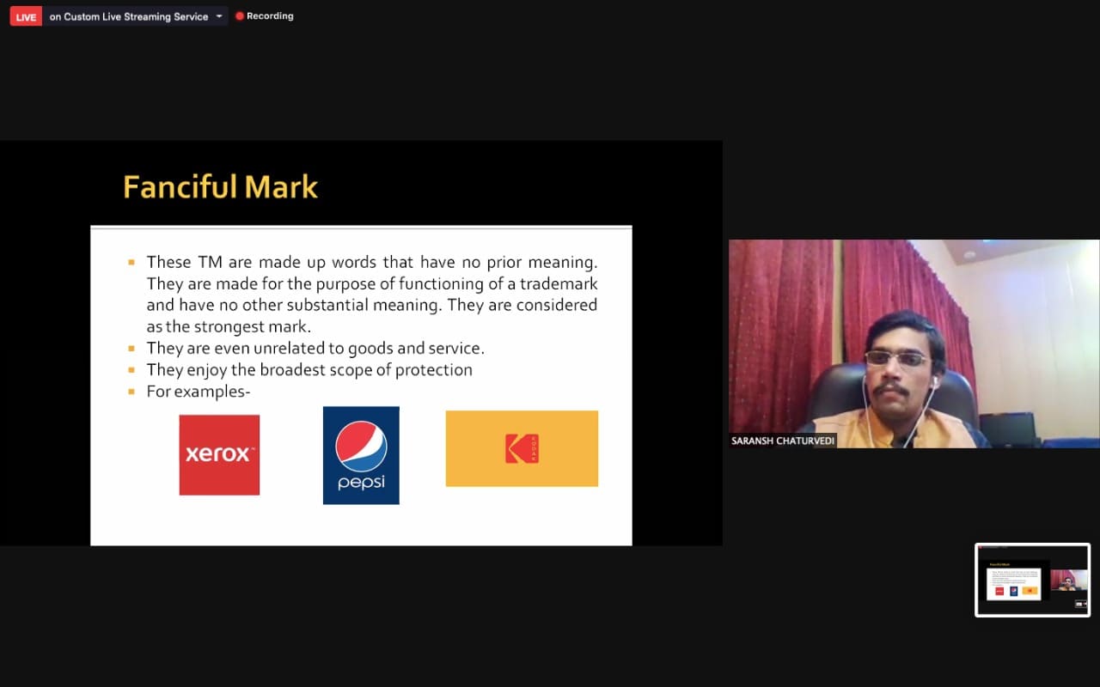Select the Recording status text
This screenshot has width=1100, height=687.
[270, 16]
